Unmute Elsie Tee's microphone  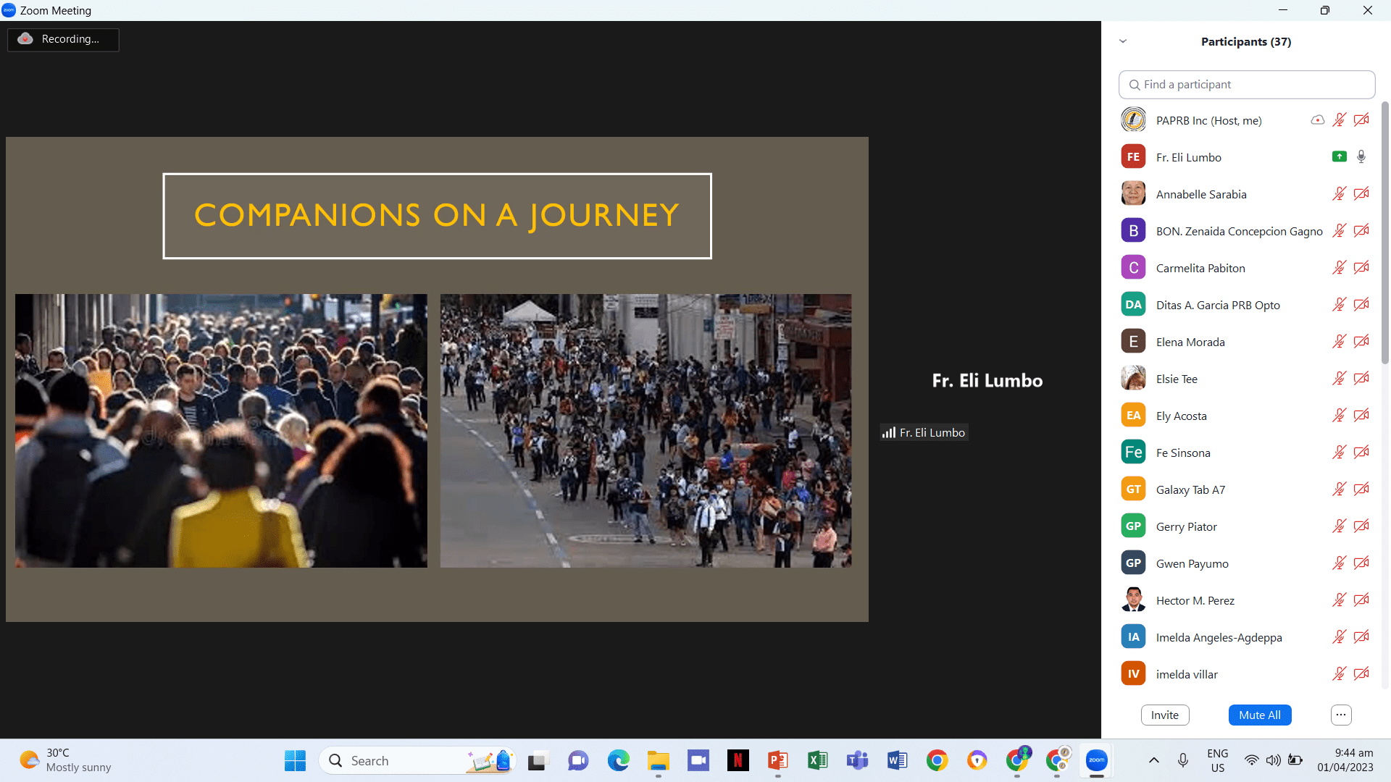pyautogui.click(x=1339, y=379)
